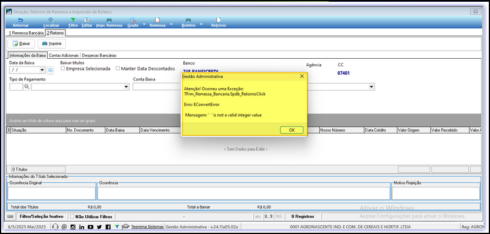
Task: Switch to 1 Remessa Bancária tab
Action: pyautogui.click(x=27, y=33)
